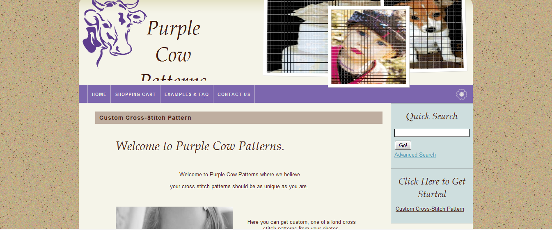
Task: Click the Custom Cross-Stitch Pattern heading bar
Action: coord(239,118)
